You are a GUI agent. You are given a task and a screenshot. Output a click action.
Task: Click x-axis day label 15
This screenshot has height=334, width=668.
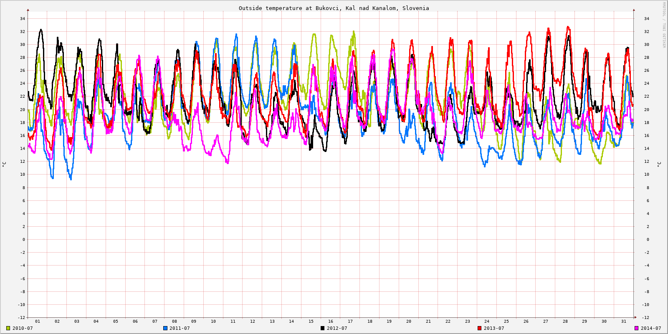(311, 321)
